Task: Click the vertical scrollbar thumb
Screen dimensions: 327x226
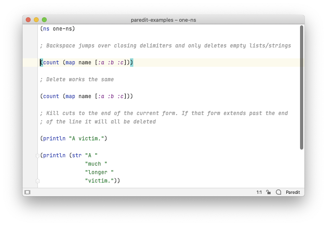Action: (x=301, y=87)
